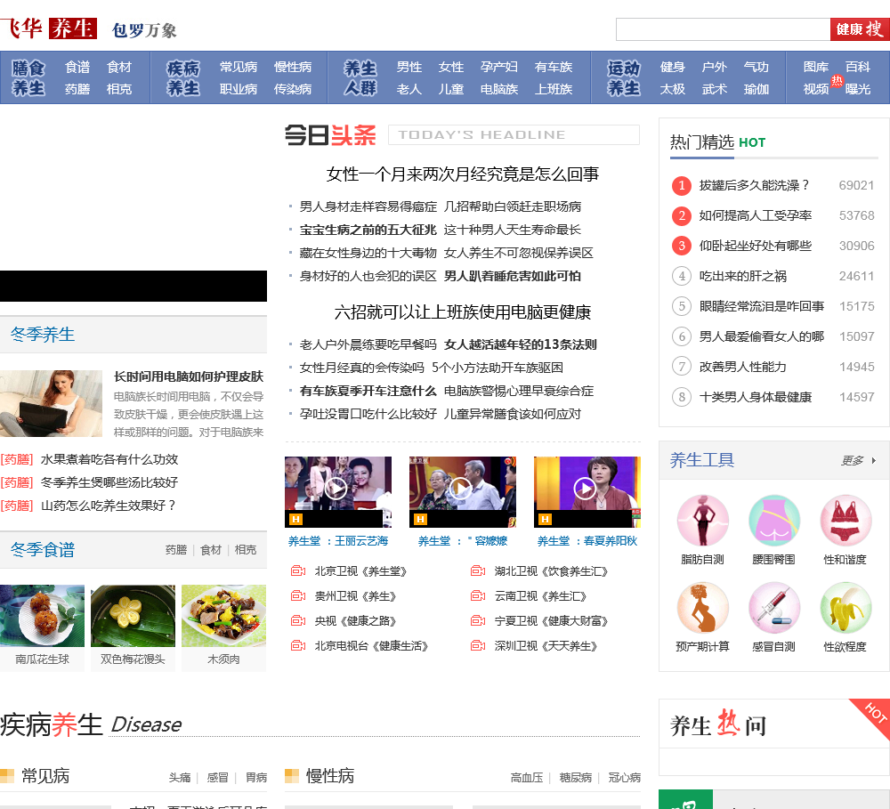Open the 木须肉 recipe thumbnail
The width and height of the screenshot is (890, 809).
[x=223, y=616]
